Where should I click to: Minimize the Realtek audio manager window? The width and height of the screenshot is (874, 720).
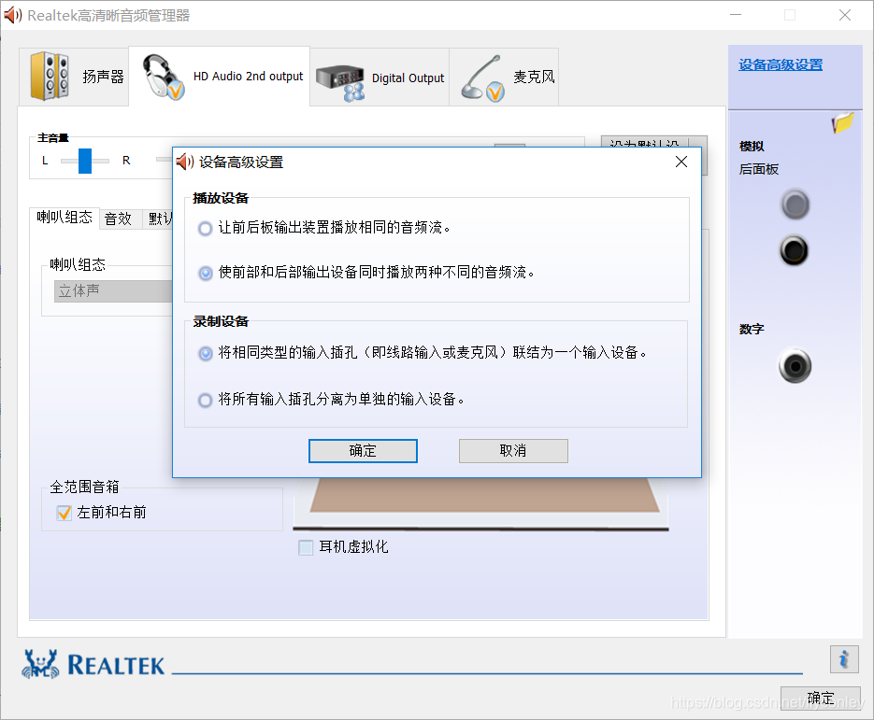[736, 15]
